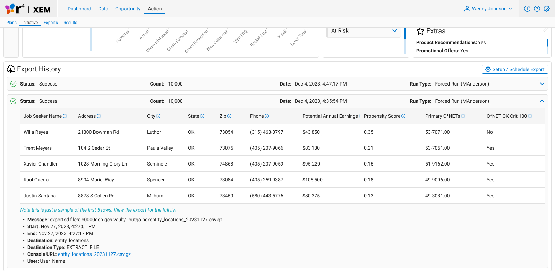Switch to the Initiative tab
The image size is (555, 277).
tap(30, 23)
